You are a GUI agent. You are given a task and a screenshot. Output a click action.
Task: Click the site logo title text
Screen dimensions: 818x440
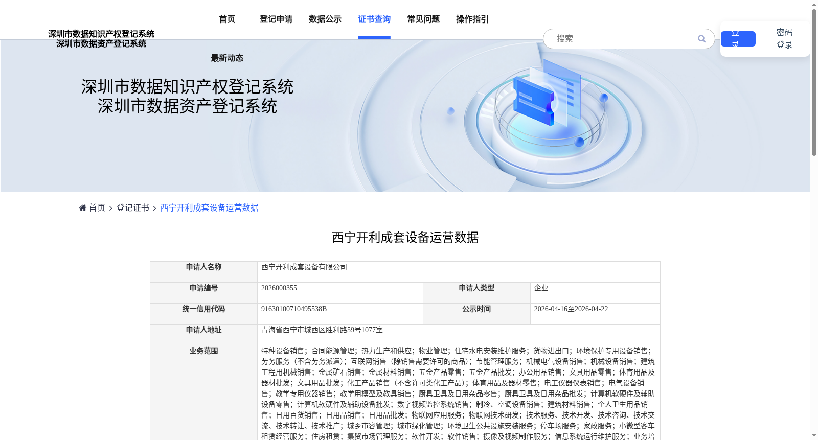[101, 39]
